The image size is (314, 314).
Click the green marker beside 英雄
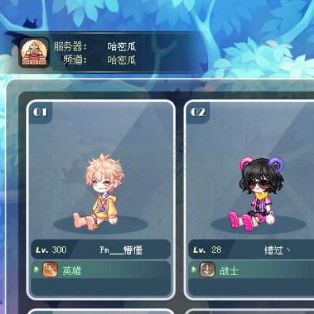pyautogui.click(x=36, y=270)
